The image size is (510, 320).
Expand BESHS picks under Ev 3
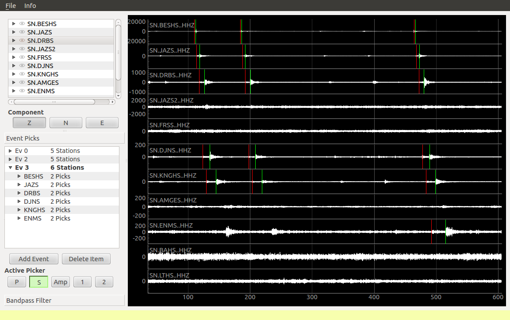[19, 176]
